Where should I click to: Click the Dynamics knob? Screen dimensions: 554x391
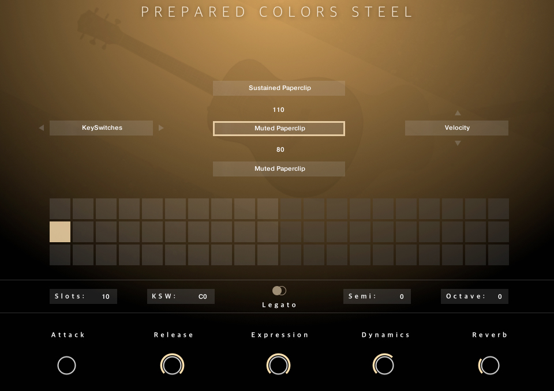click(384, 365)
